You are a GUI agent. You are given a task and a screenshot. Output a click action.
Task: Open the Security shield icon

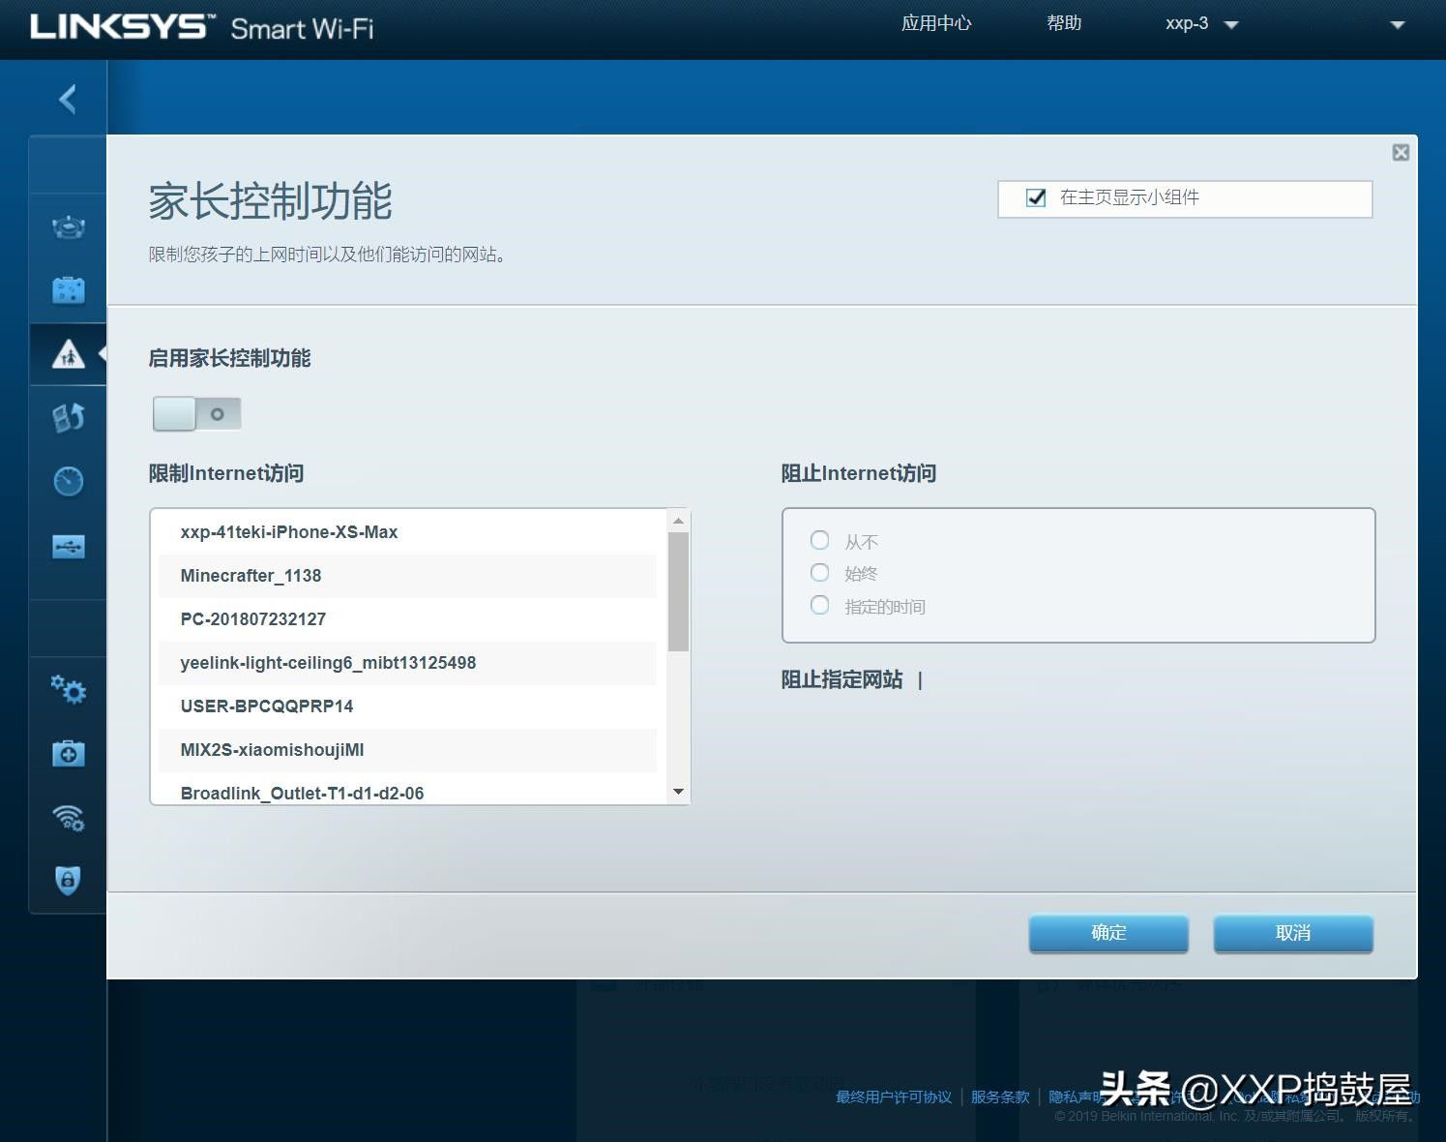point(68,880)
